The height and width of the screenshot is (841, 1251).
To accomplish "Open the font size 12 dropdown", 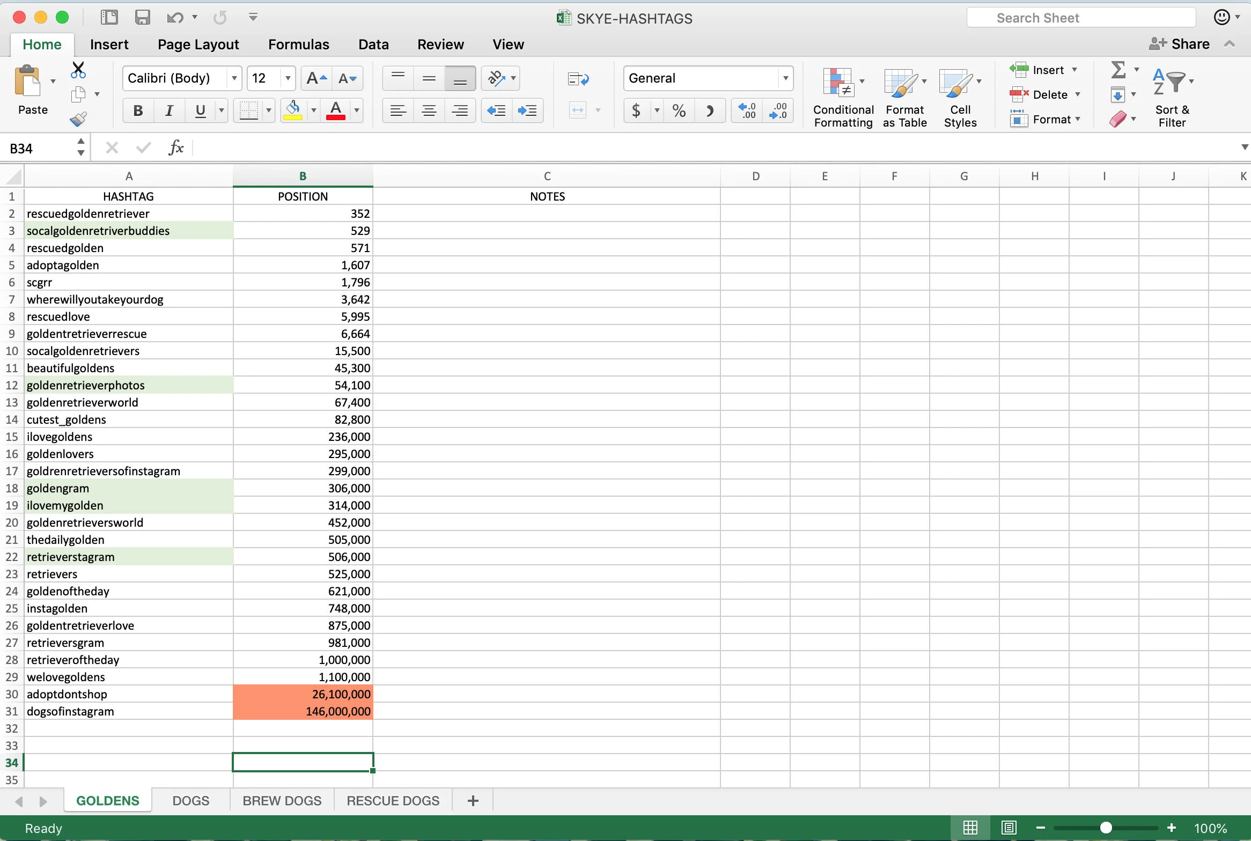I will point(288,79).
